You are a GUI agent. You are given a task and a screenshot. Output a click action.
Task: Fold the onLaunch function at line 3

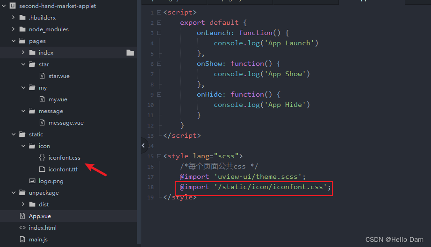pos(159,33)
